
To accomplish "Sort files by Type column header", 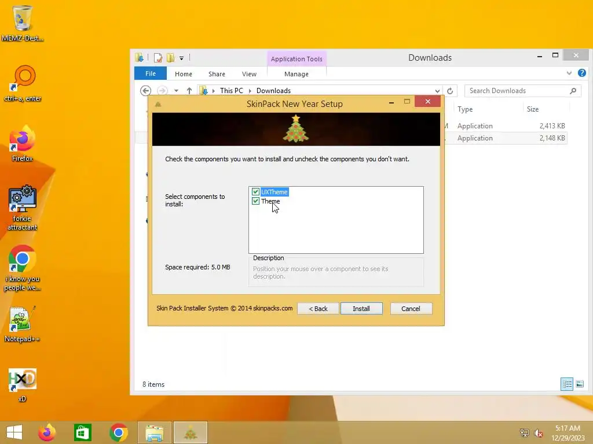I will point(465,109).
